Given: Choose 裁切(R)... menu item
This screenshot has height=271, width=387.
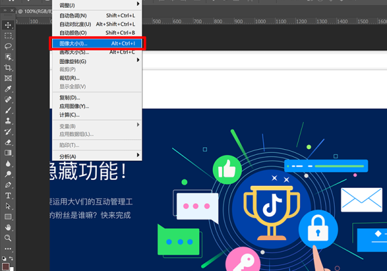Looking at the screenshot, I should pyautogui.click(x=97, y=78).
